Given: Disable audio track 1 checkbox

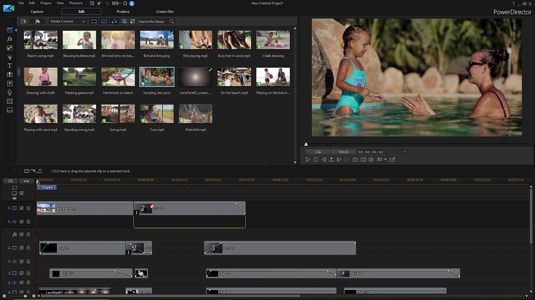Looking at the screenshot, I should pyautogui.click(x=21, y=222).
